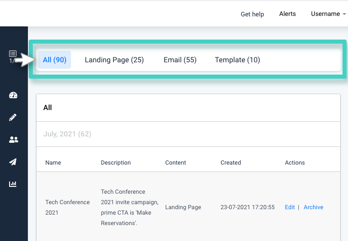
Task: Switch to the Landing Page (25) tab
Action: 114,60
